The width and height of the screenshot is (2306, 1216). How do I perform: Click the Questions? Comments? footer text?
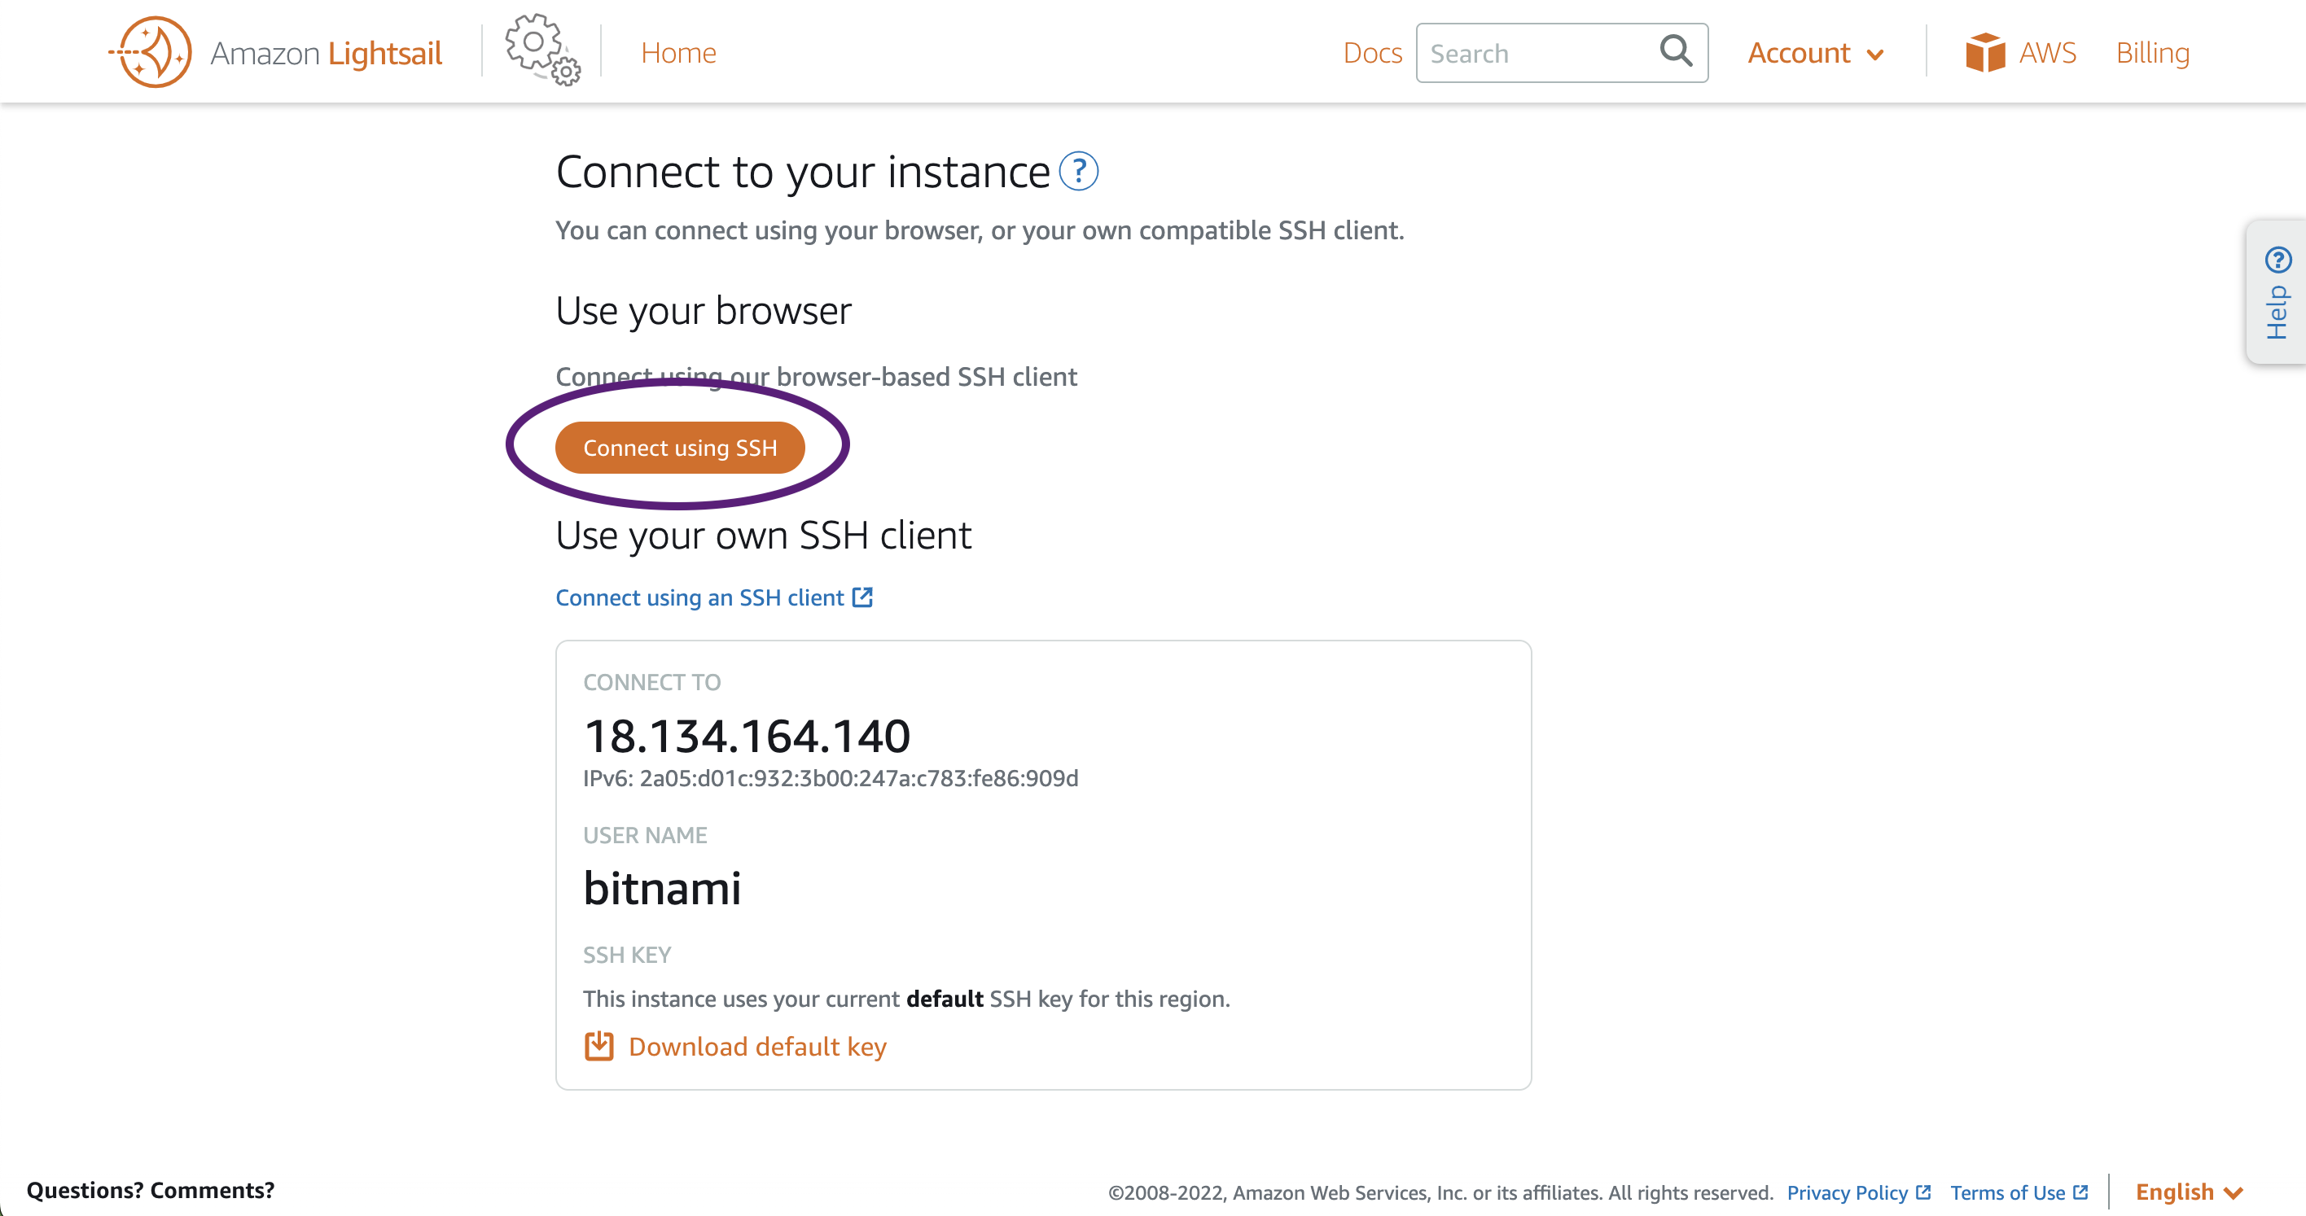151,1190
